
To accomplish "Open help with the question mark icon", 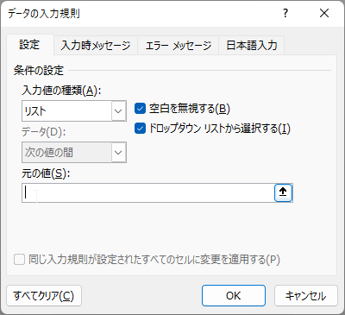I will click(x=285, y=13).
